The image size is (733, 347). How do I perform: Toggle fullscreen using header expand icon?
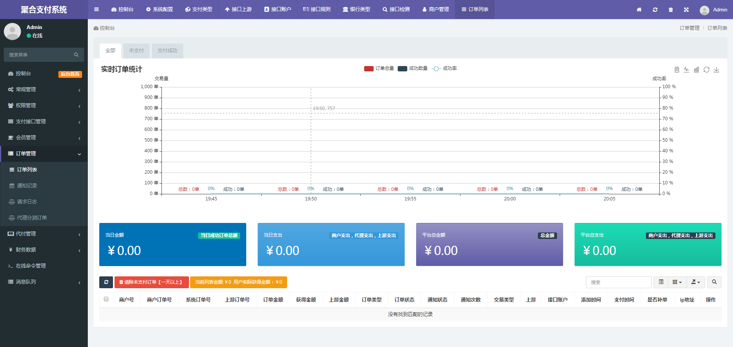point(686,10)
